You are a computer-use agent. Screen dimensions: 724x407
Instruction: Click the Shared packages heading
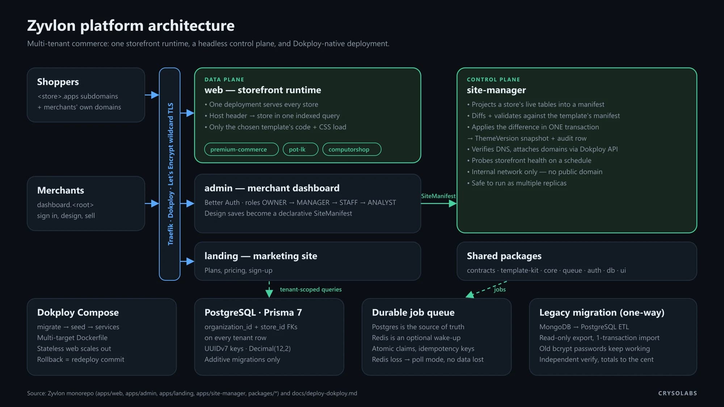coord(504,256)
